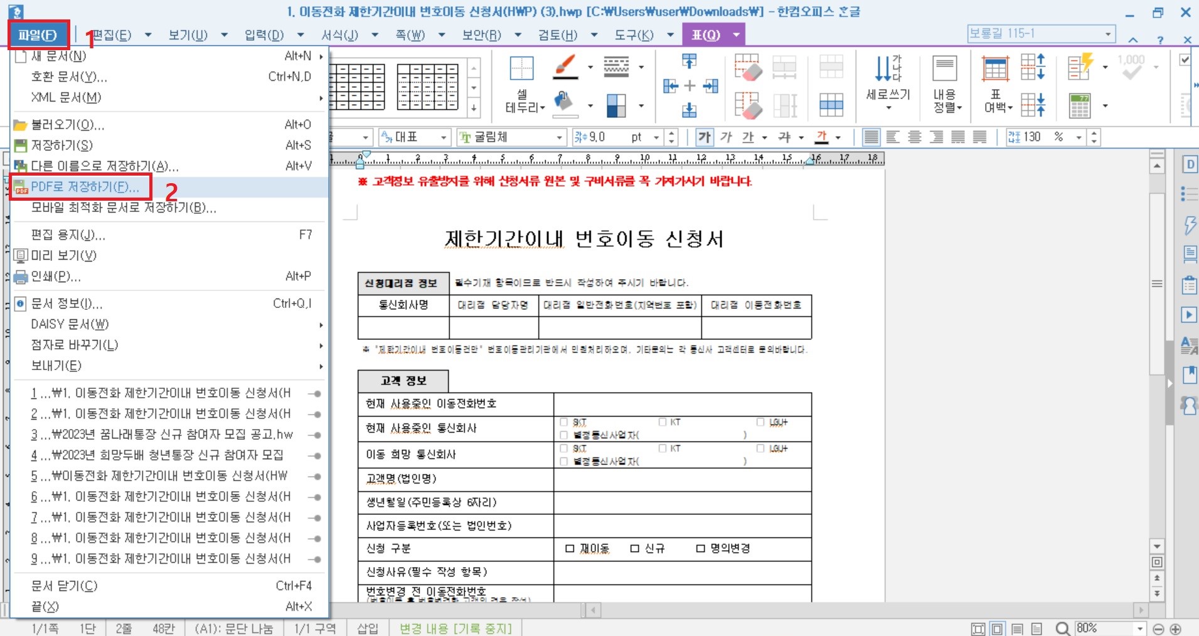Open the 80% zoom level dropdown

pos(1140,628)
